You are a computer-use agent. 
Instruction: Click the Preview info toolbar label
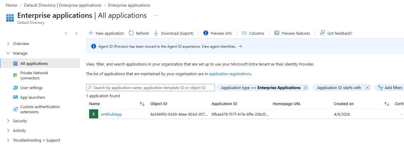coord(221,33)
